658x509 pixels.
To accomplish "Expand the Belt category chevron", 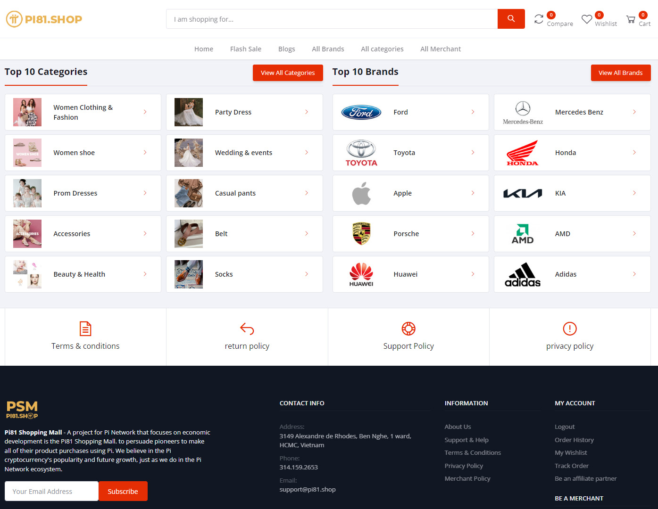I will click(x=307, y=234).
